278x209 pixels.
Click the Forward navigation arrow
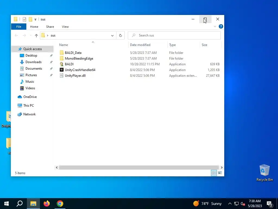(x=24, y=35)
